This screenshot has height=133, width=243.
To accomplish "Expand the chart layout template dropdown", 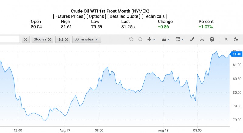I will [x=180, y=39].
